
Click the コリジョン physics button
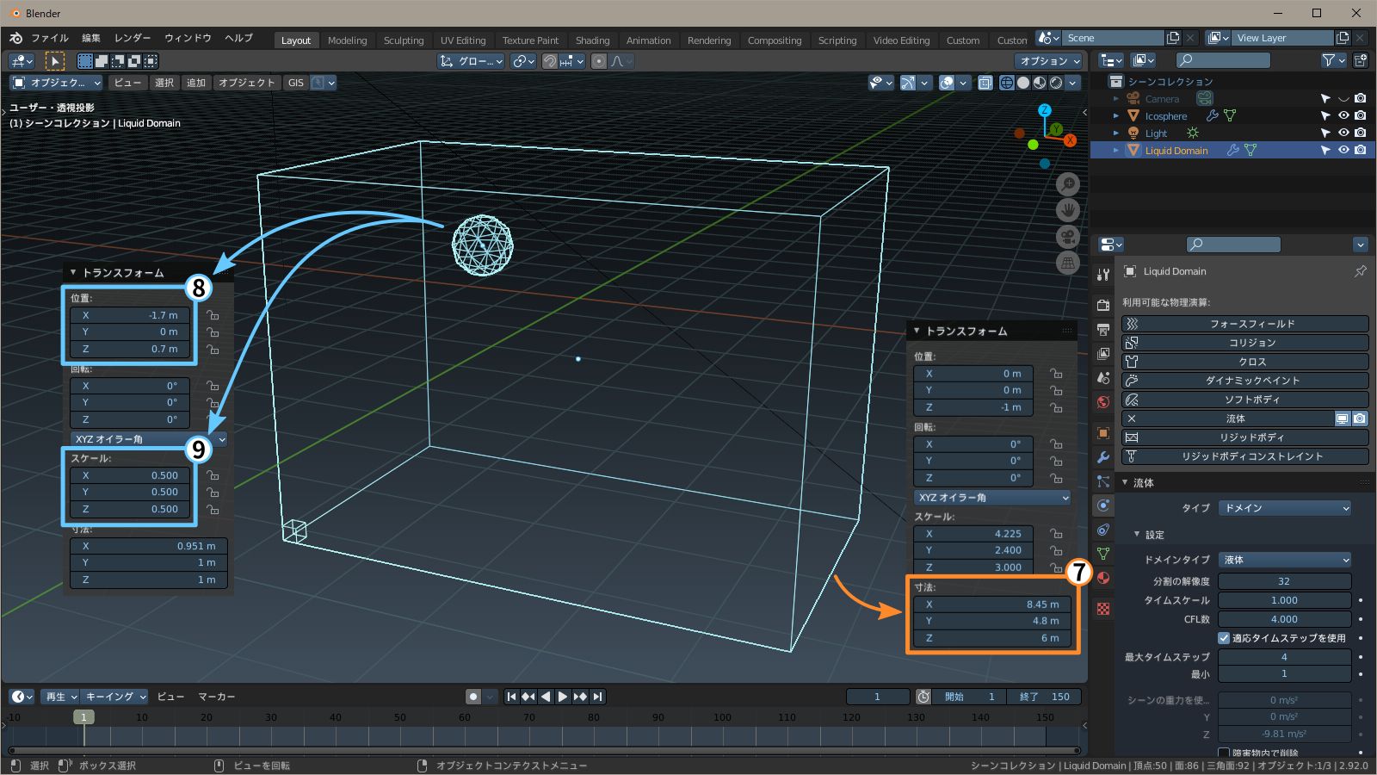coord(1245,343)
